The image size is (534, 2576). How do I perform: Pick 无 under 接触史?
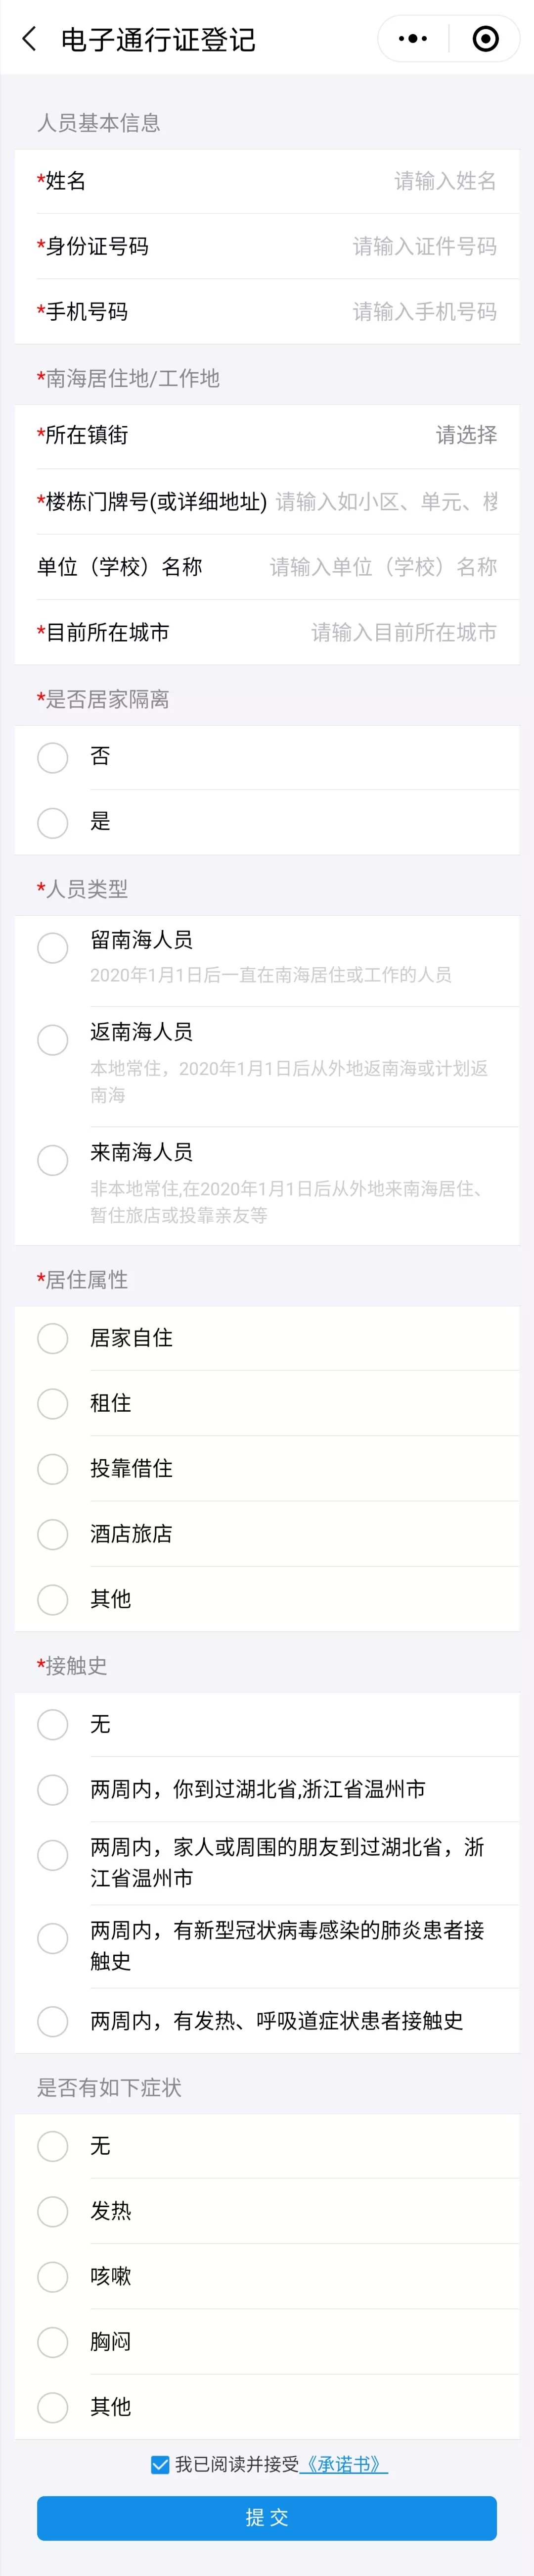coord(53,1724)
